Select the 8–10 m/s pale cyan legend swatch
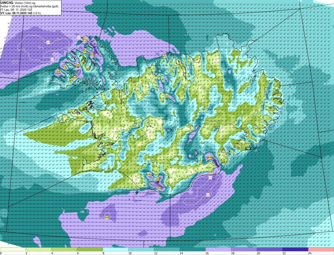 (x=116, y=250)
